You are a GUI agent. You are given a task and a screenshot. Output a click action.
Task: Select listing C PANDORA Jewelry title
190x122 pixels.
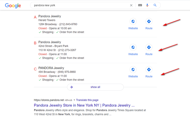click(x=51, y=68)
